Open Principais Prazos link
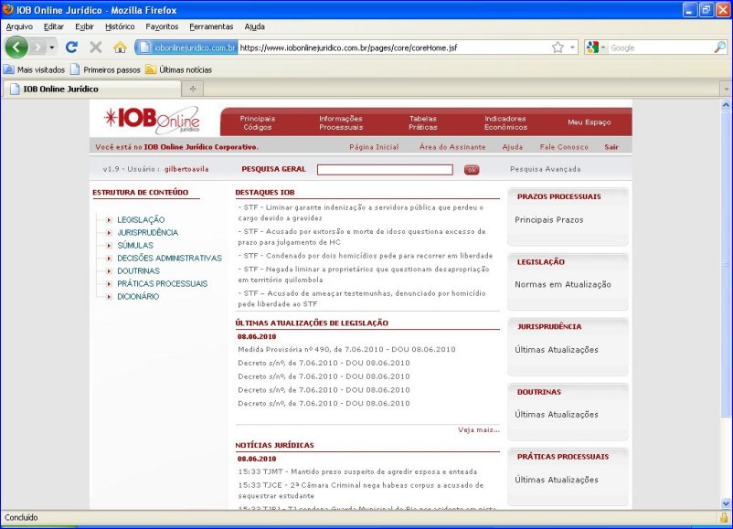This screenshot has width=733, height=529. (548, 219)
